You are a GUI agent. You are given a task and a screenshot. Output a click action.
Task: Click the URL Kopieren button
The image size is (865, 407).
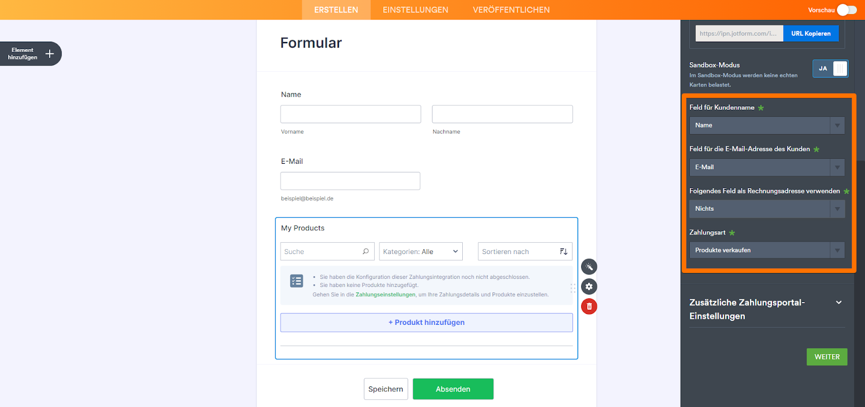click(x=811, y=34)
